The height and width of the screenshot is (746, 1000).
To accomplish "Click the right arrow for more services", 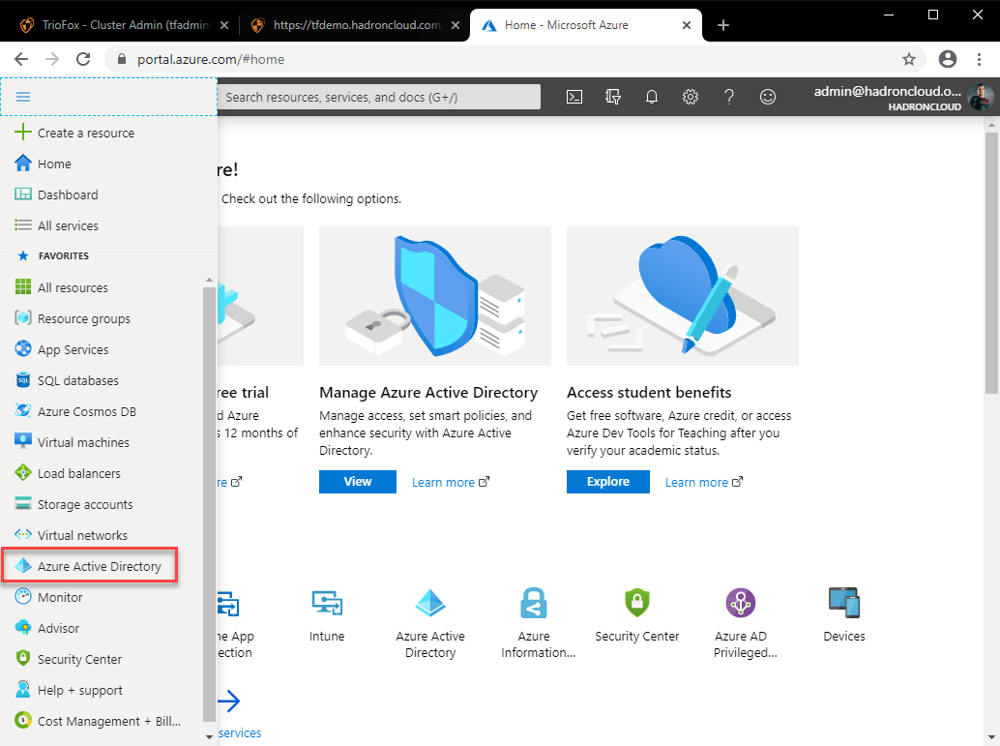I will (x=229, y=701).
